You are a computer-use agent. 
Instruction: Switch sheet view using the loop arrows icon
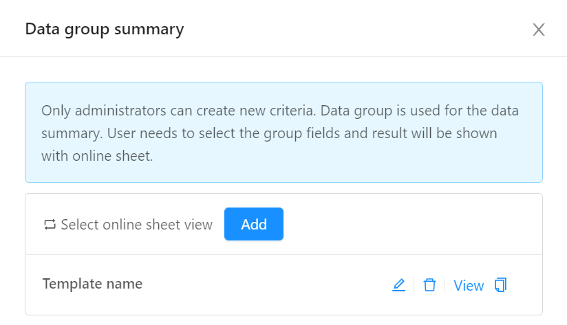click(x=50, y=225)
